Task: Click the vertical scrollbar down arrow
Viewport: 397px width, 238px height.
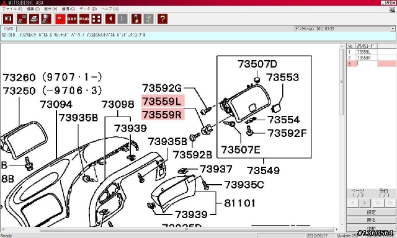Action: (x=342, y=224)
